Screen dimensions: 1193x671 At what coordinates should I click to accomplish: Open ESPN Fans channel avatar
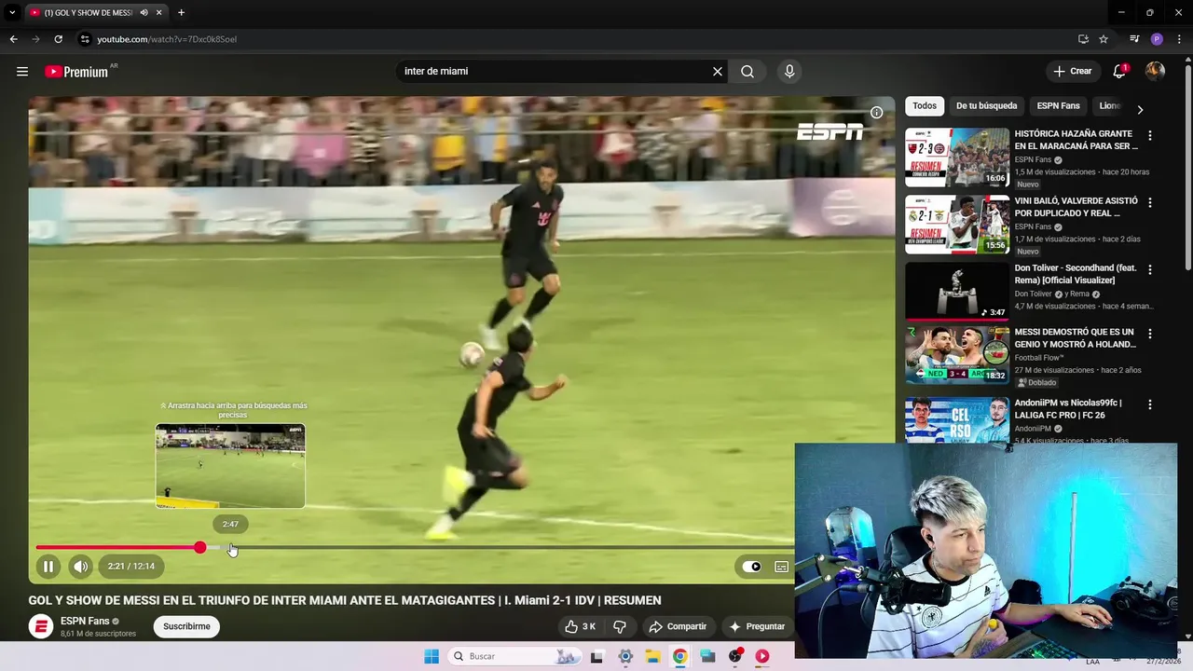click(41, 626)
